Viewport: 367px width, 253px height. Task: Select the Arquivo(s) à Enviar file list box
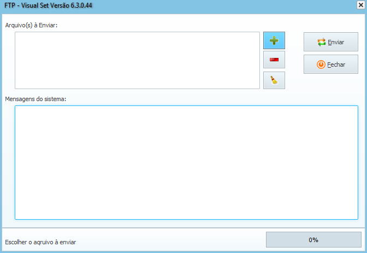tap(138, 61)
